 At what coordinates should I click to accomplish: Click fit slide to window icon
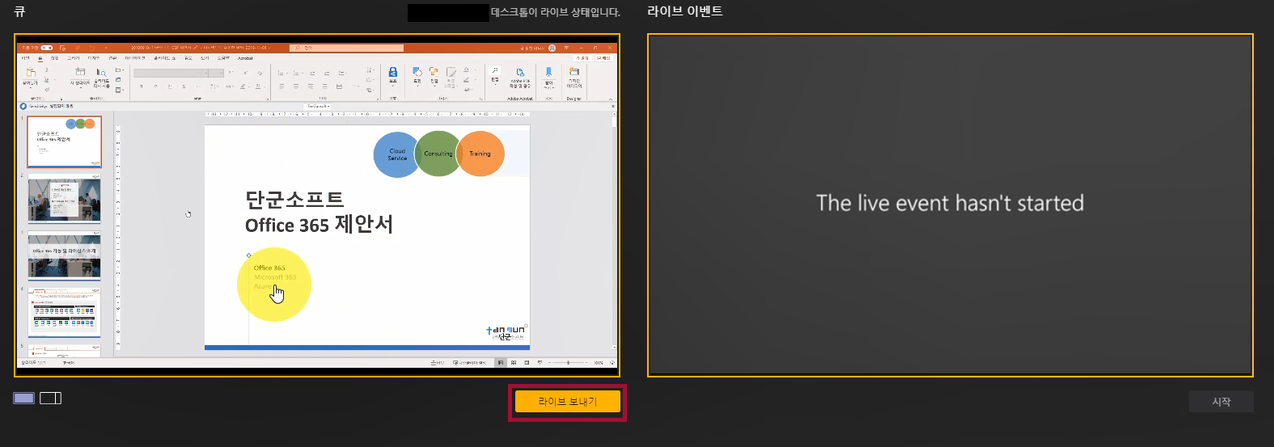pos(612,363)
